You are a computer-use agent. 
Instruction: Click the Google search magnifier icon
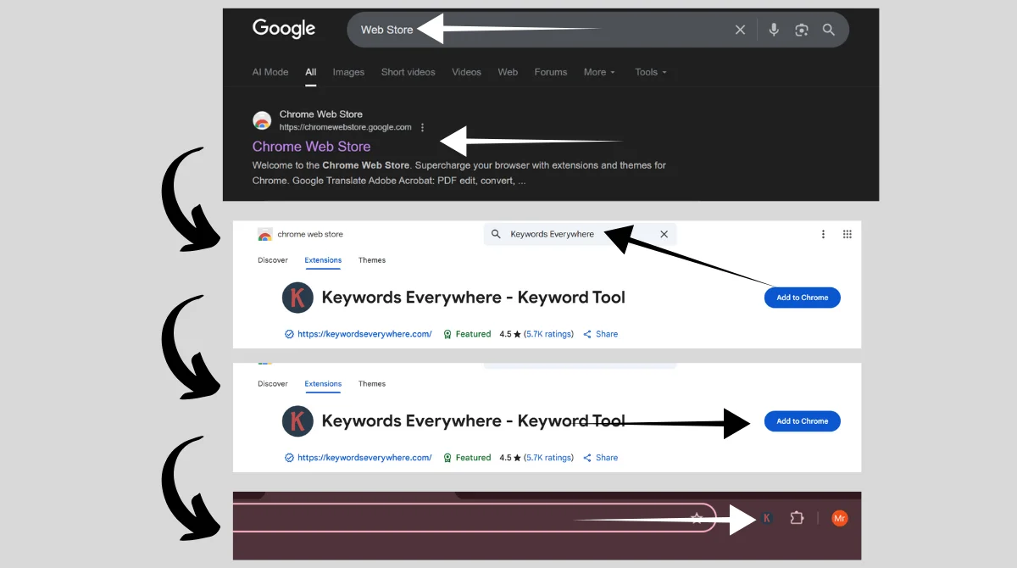coord(829,30)
